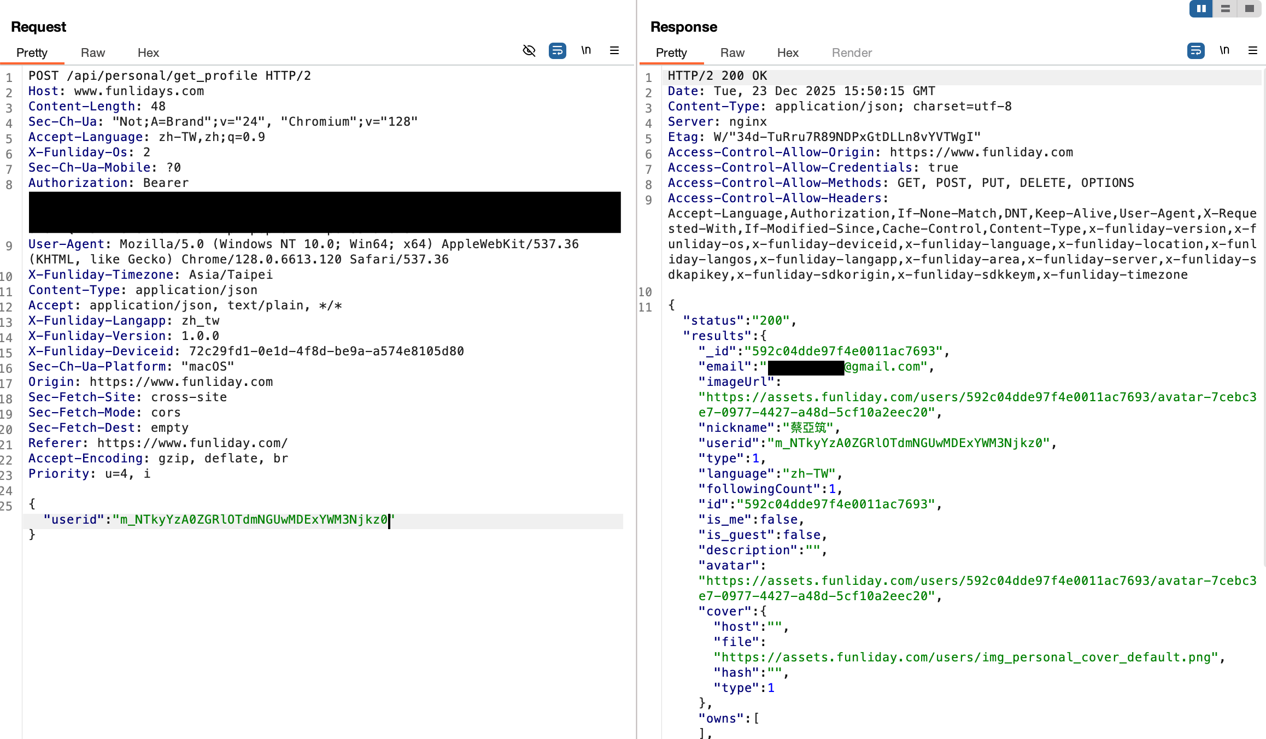Switch to Request Raw tab
This screenshot has height=739, width=1266.
[x=93, y=52]
